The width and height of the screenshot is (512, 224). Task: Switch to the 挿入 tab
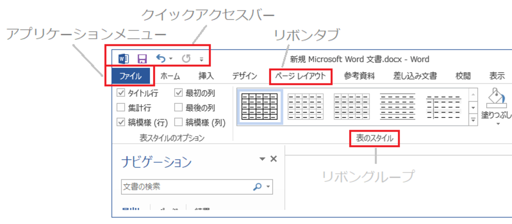pos(206,76)
